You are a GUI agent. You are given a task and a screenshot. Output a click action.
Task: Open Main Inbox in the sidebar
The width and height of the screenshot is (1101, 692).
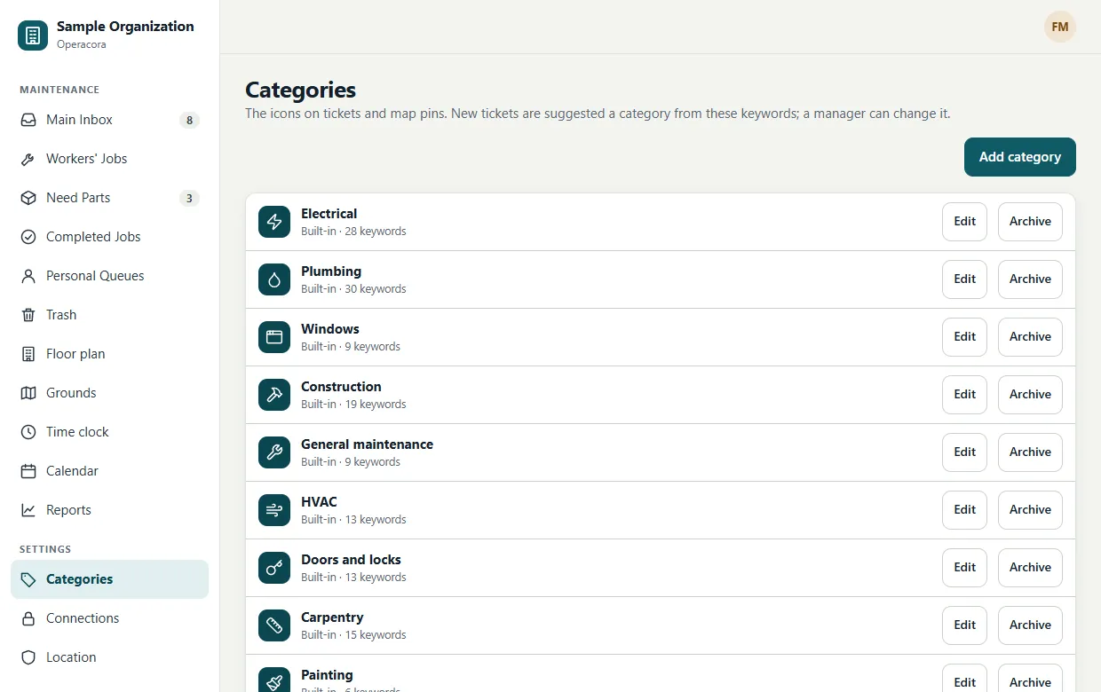point(109,120)
